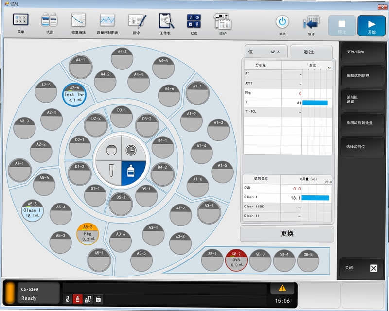
Task: Select reagent position A5-2 Fbg
Action: point(88,234)
